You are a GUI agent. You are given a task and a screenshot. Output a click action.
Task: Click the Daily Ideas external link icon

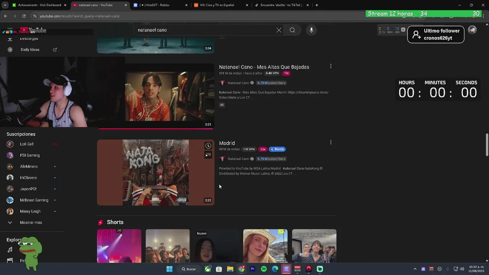click(x=55, y=50)
